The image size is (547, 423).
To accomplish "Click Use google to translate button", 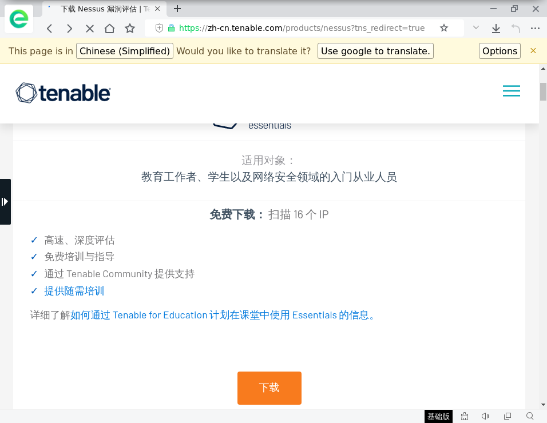I will (375, 51).
